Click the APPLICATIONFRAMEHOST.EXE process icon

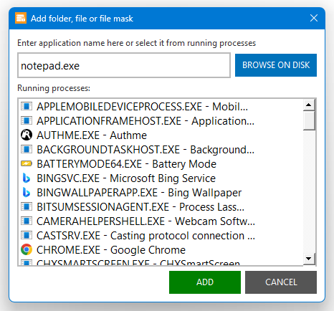(27, 120)
